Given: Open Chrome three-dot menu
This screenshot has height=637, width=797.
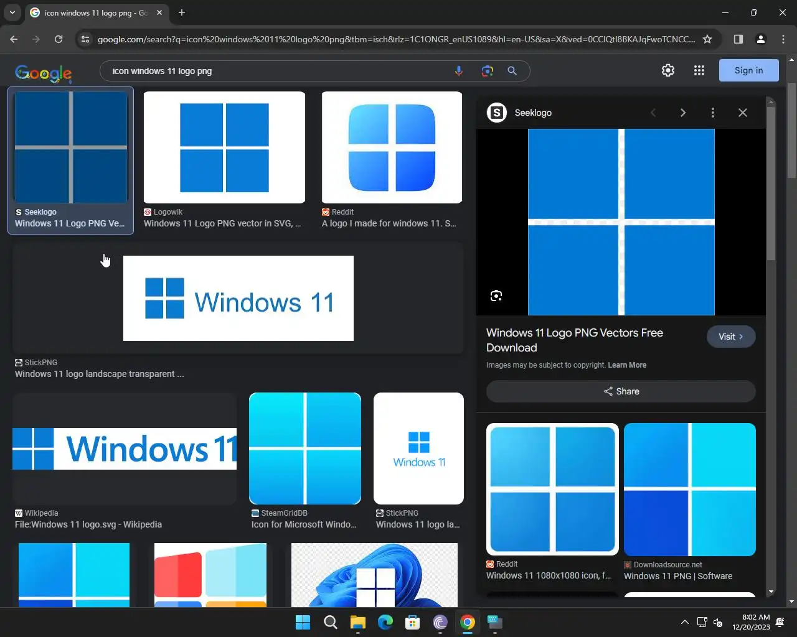Looking at the screenshot, I should click(783, 39).
